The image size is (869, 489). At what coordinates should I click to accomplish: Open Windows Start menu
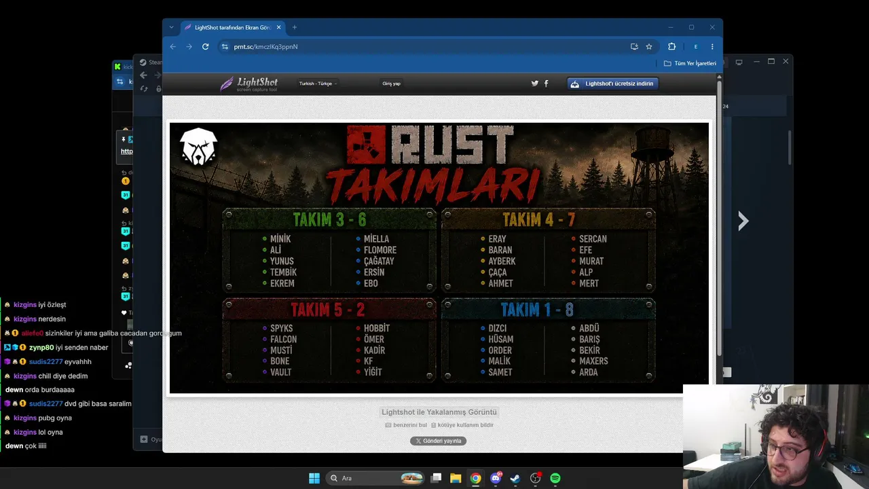click(314, 478)
